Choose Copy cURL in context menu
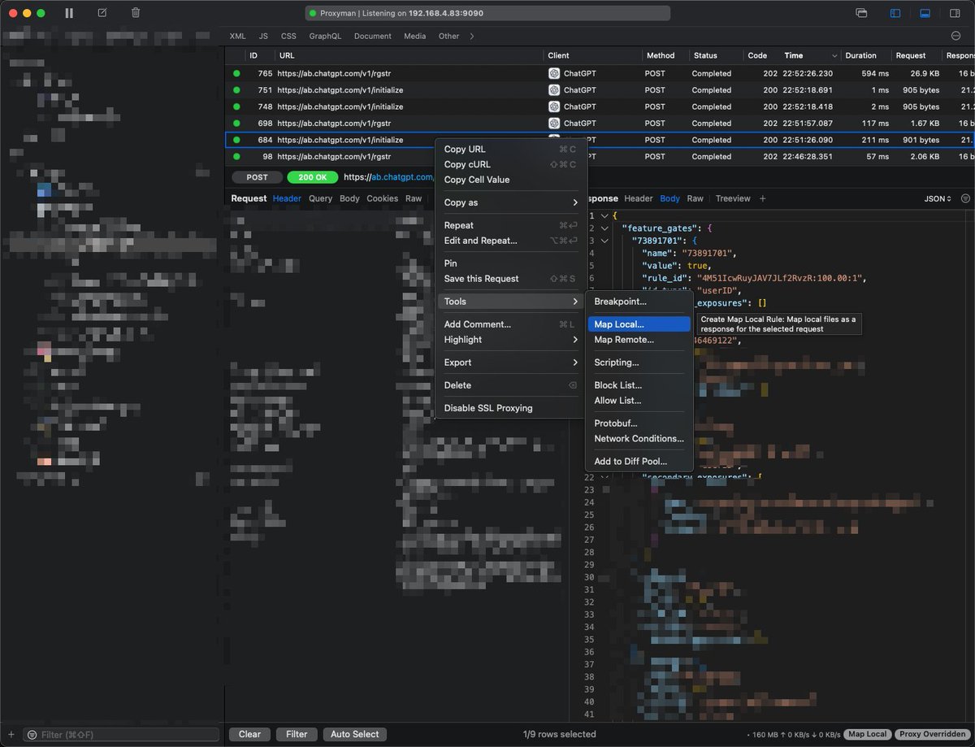The height and width of the screenshot is (747, 975). click(x=510, y=164)
